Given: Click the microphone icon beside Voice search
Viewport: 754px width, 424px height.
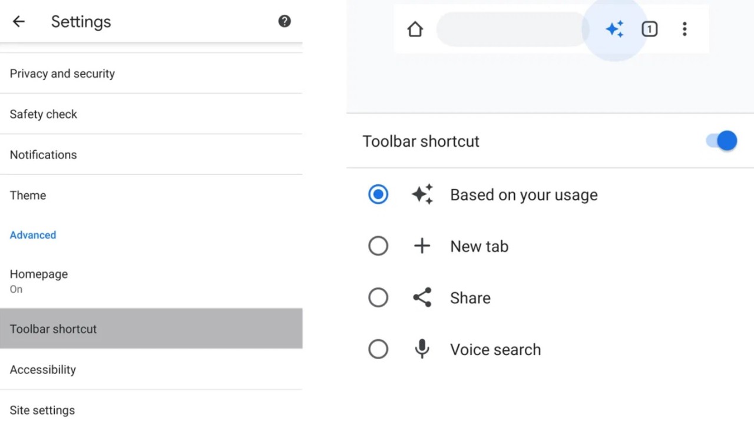Looking at the screenshot, I should 422,349.
